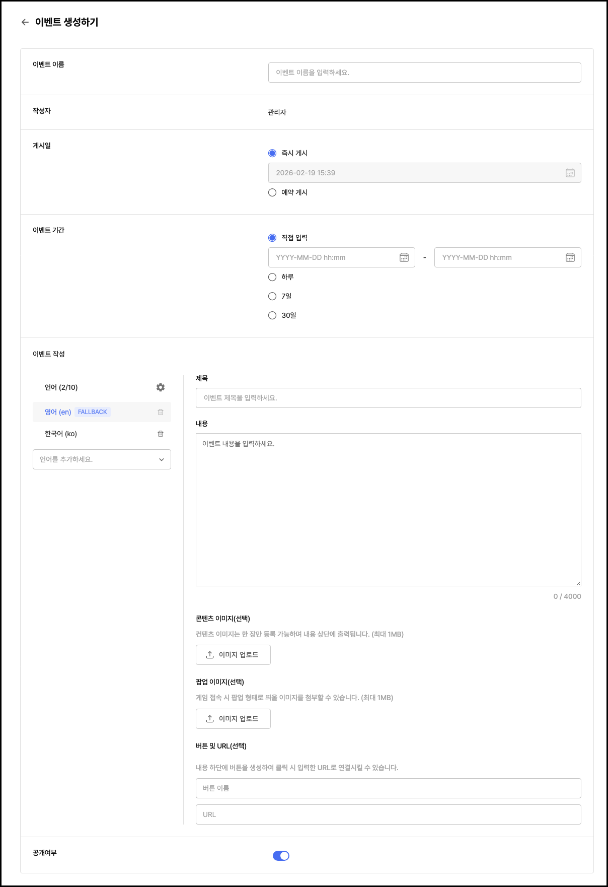Open the language settings gear icon
Image resolution: width=608 pixels, height=887 pixels.
pos(161,387)
